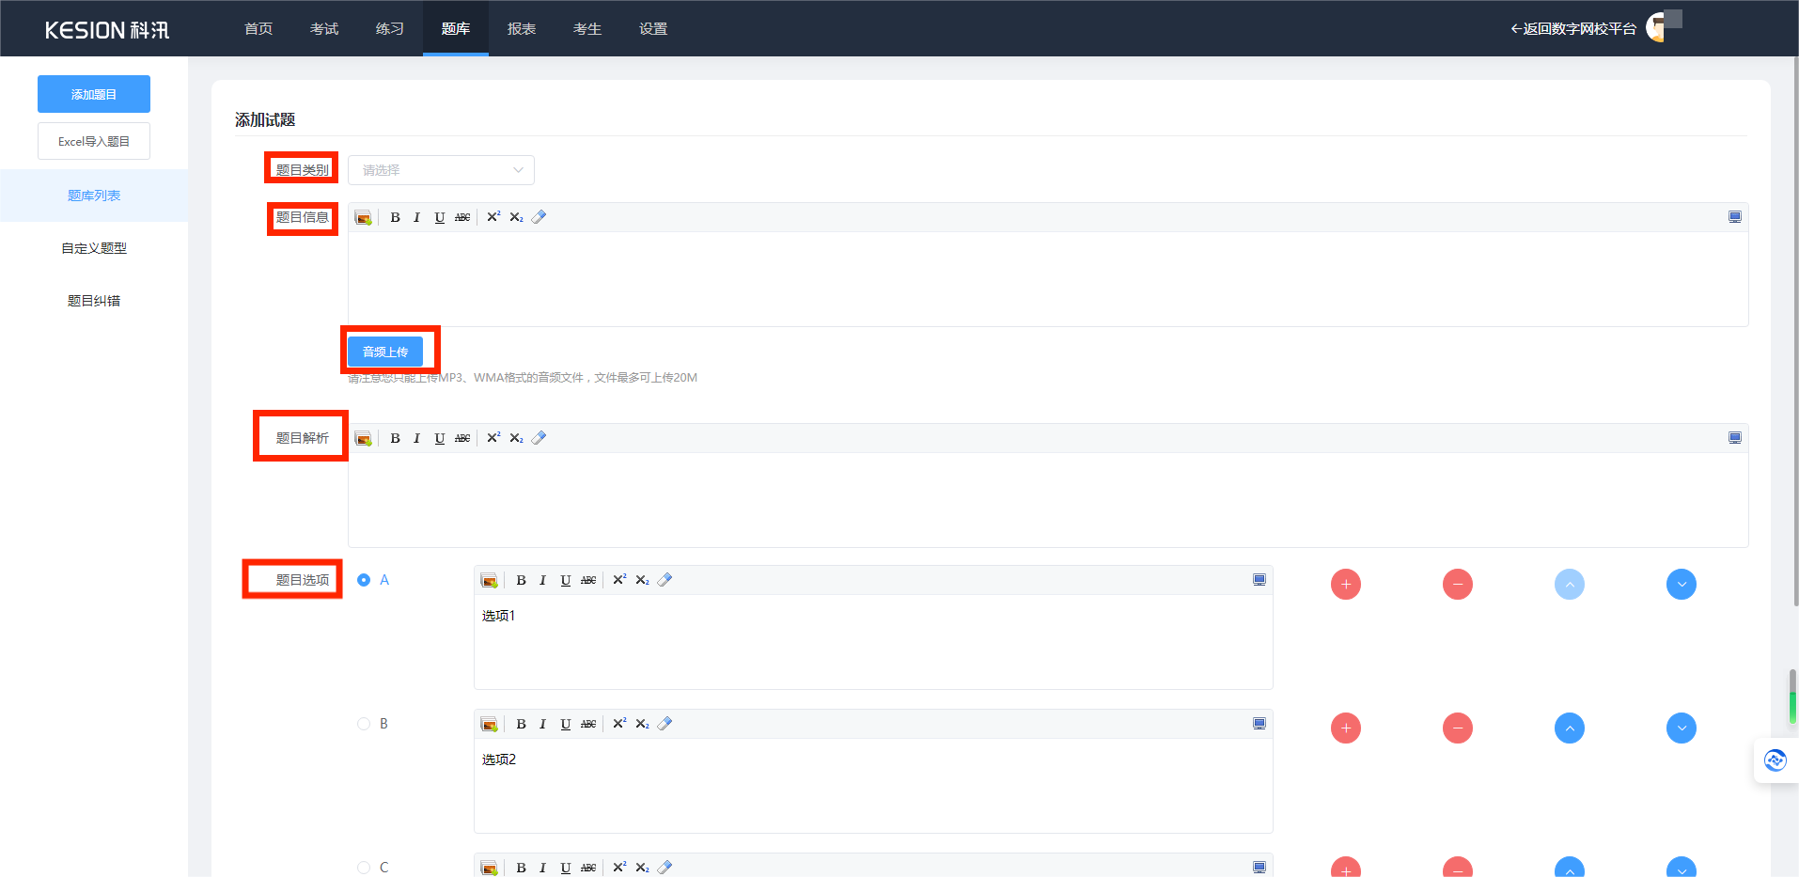
Task: Click the page vertical scrollbar
Action: click(x=1795, y=331)
